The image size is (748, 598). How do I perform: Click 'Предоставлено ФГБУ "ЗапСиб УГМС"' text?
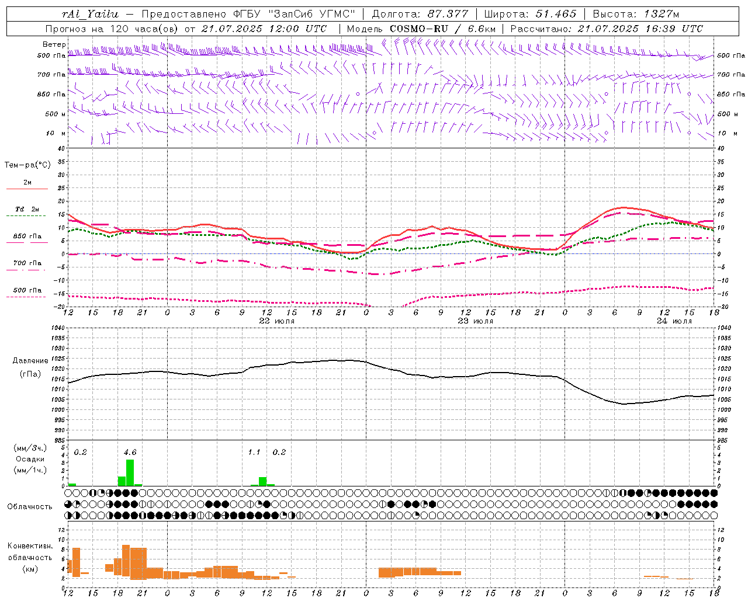(248, 13)
